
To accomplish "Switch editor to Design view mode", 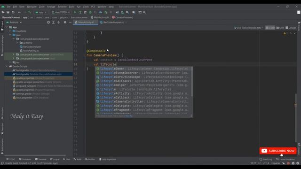I will [291, 28].
